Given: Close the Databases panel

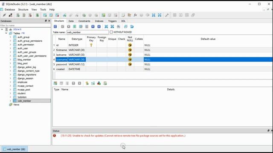Looking at the screenshot, I should point(49,21).
